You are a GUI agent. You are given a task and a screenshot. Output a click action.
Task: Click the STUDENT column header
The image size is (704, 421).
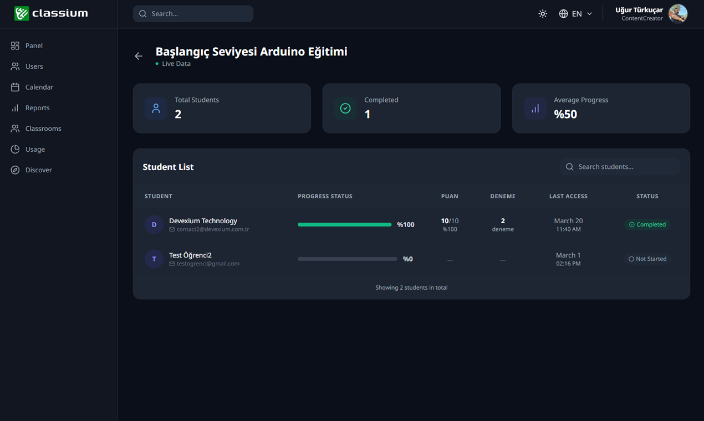[x=159, y=196]
